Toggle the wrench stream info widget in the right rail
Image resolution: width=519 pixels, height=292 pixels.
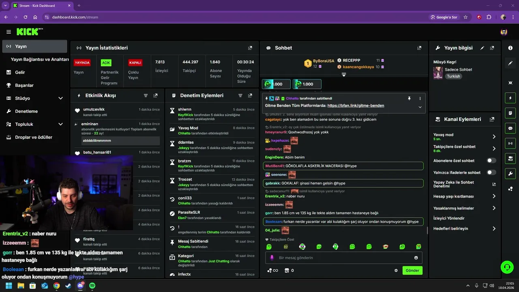click(510, 174)
